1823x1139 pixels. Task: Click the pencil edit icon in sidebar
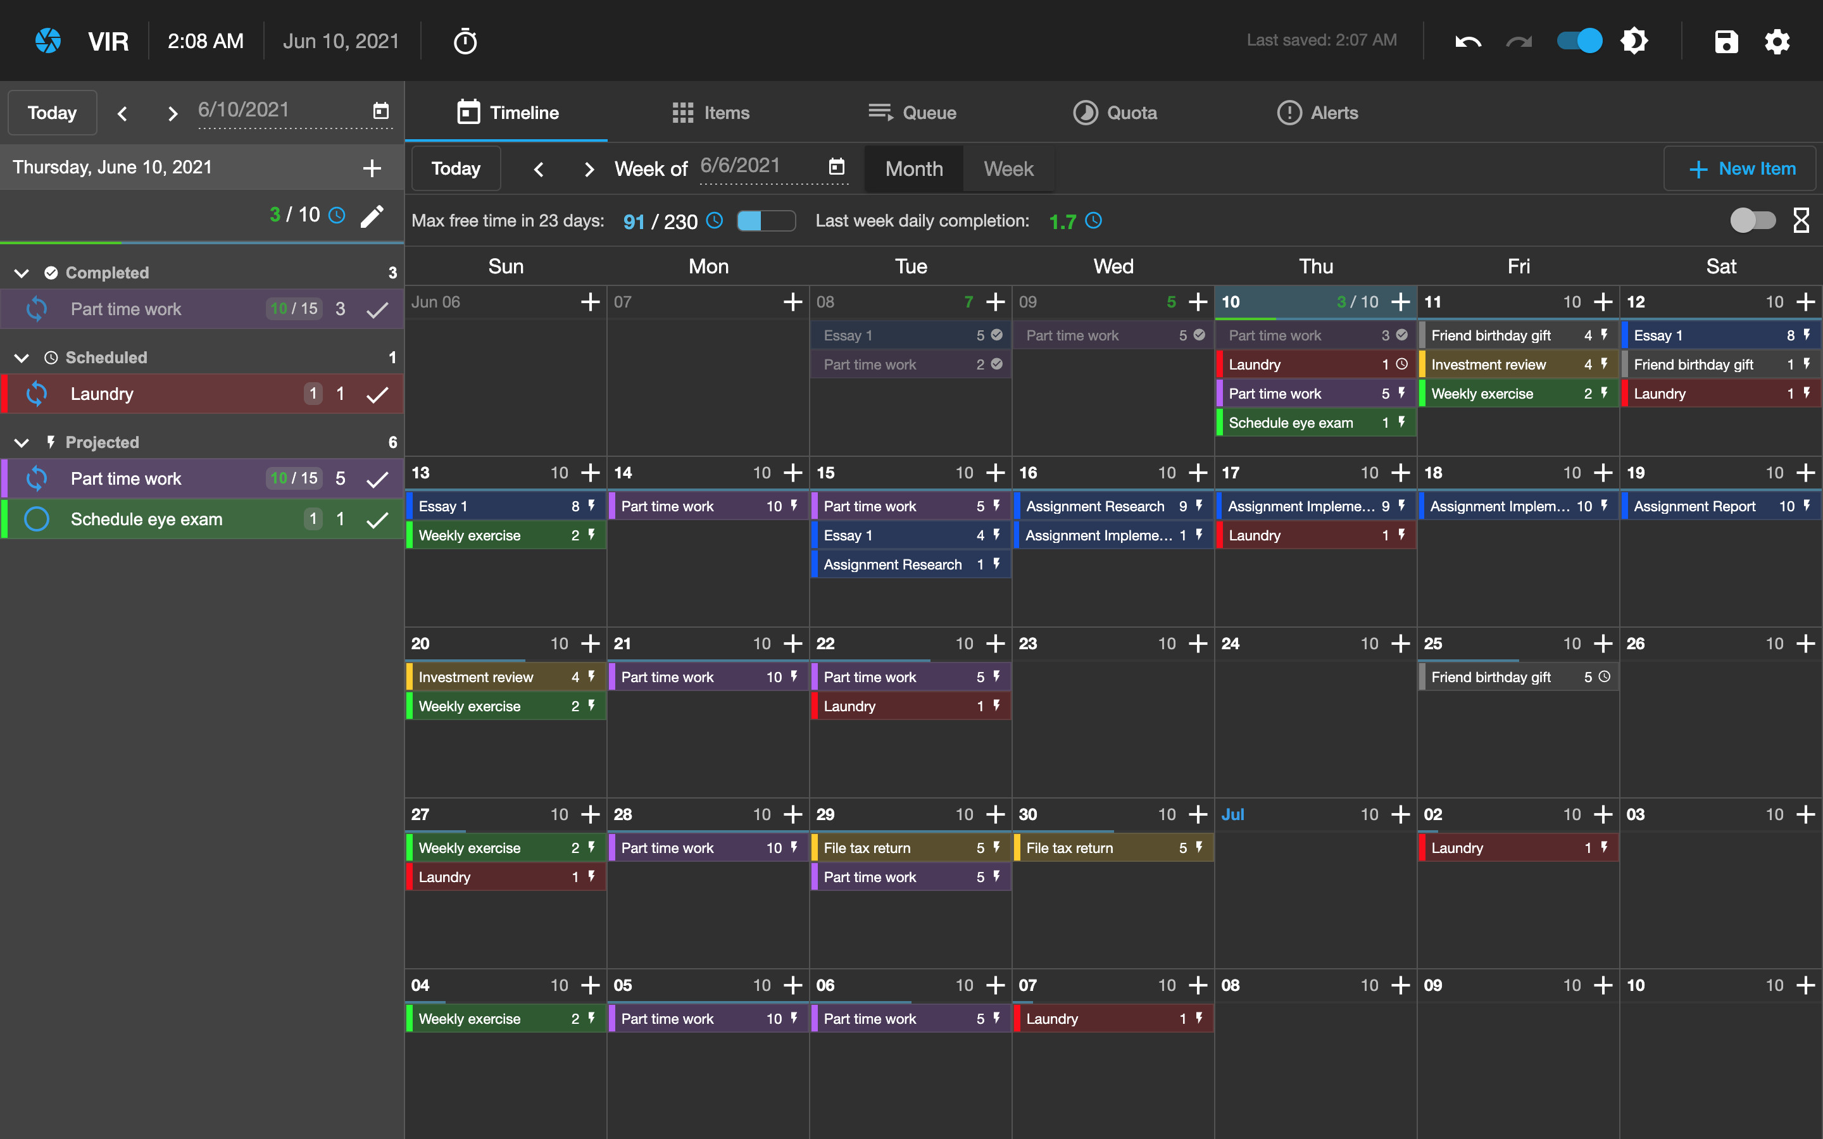(372, 216)
